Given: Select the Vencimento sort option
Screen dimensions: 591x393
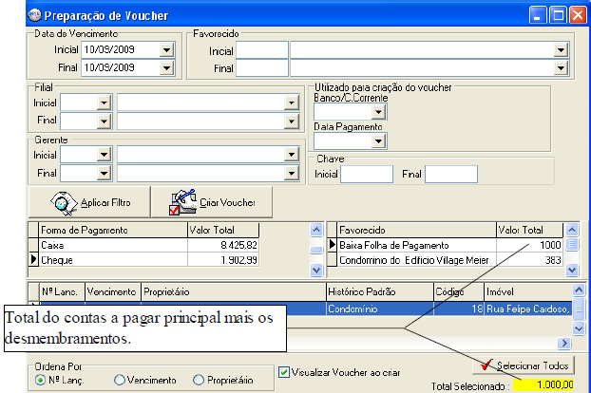Looking at the screenshot, I should 120,380.
